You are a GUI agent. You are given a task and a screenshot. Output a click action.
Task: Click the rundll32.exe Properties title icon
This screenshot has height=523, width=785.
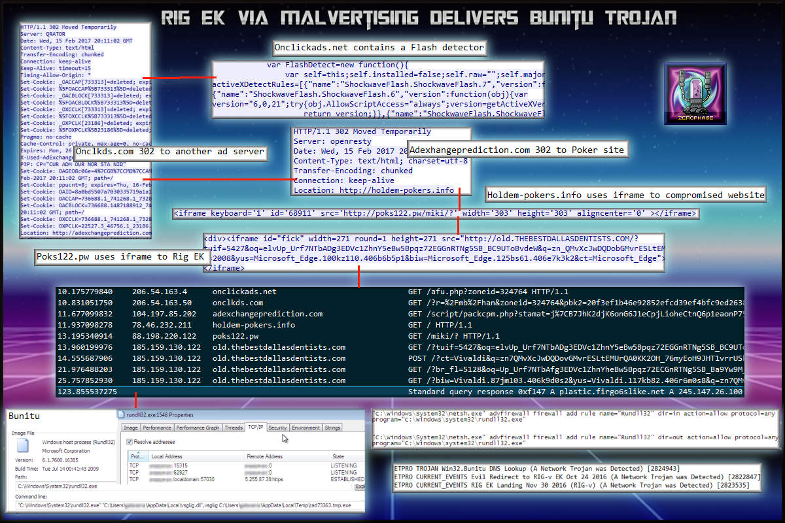[121, 414]
